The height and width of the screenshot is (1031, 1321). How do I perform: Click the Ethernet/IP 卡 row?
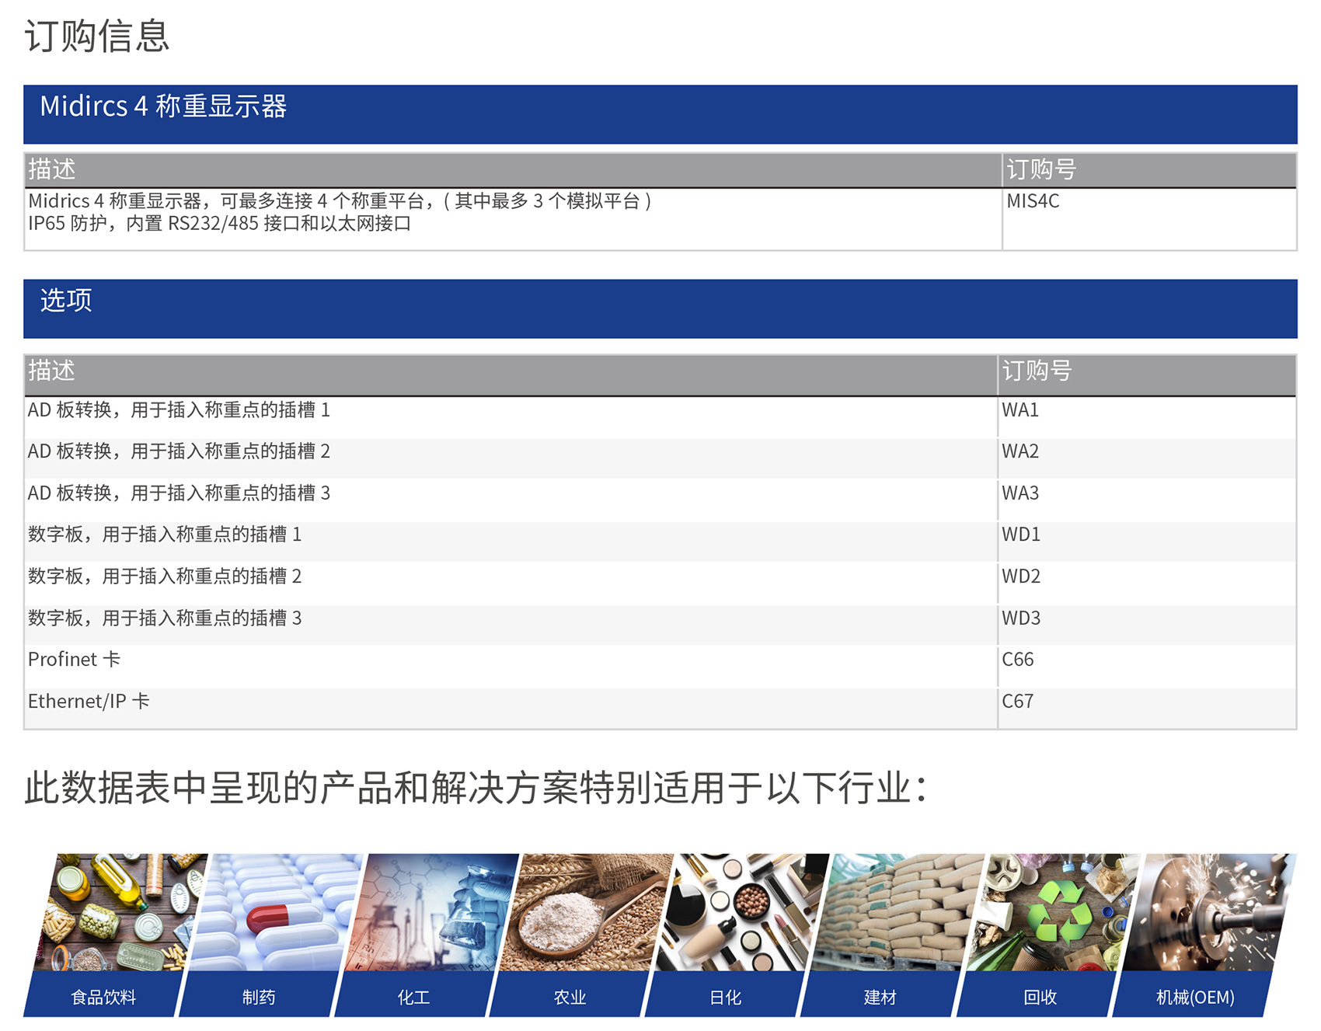[89, 702]
